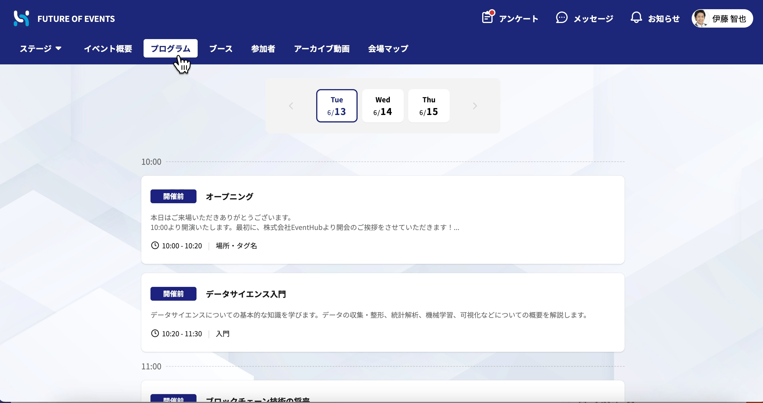Viewport: 763px width, 403px height.
Task: Select the プログラム tab
Action: click(x=171, y=48)
